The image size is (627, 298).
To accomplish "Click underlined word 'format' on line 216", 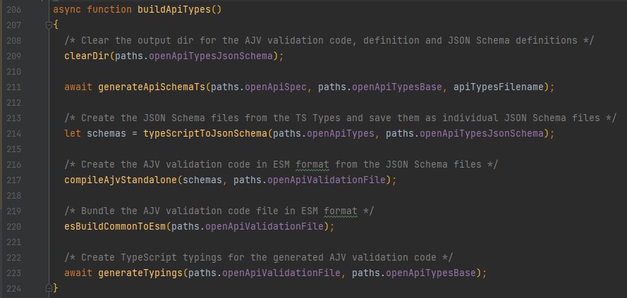I will (x=312, y=165).
